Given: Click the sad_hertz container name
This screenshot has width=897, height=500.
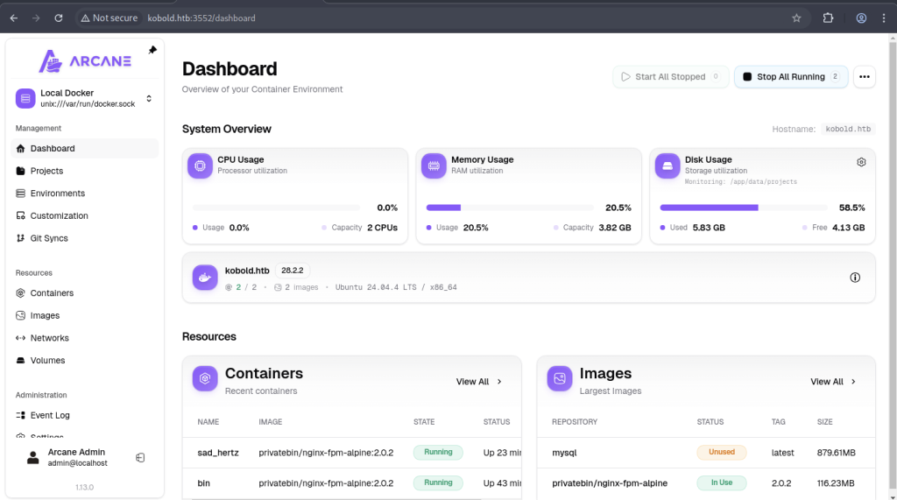Looking at the screenshot, I should click(x=218, y=453).
